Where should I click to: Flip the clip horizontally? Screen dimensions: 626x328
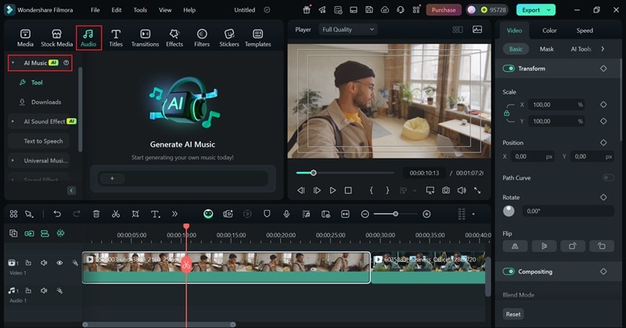pos(514,246)
